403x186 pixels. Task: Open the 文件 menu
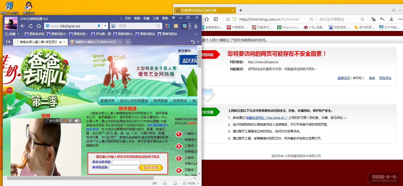pos(128,18)
